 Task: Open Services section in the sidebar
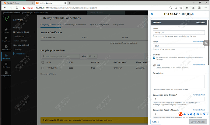(x=6, y=65)
